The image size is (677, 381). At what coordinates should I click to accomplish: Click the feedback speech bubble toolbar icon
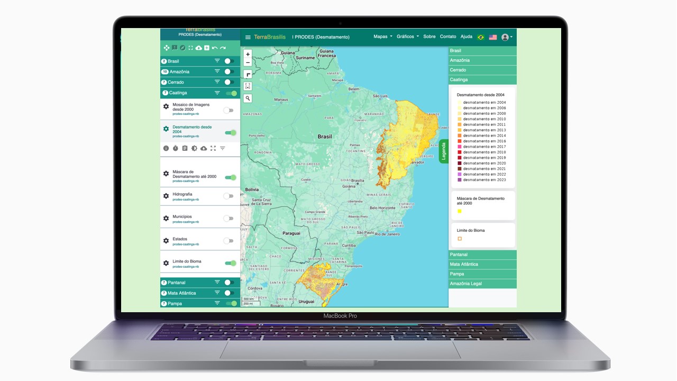click(x=175, y=48)
